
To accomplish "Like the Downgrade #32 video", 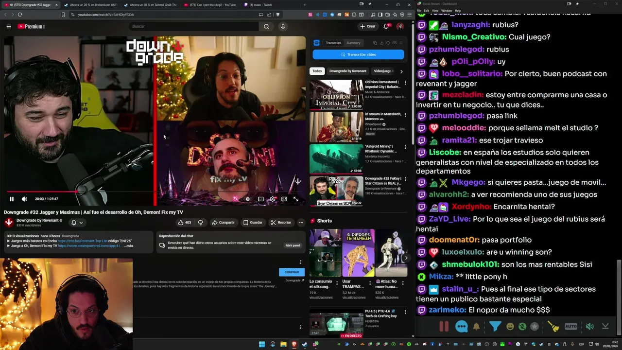I will click(184, 223).
